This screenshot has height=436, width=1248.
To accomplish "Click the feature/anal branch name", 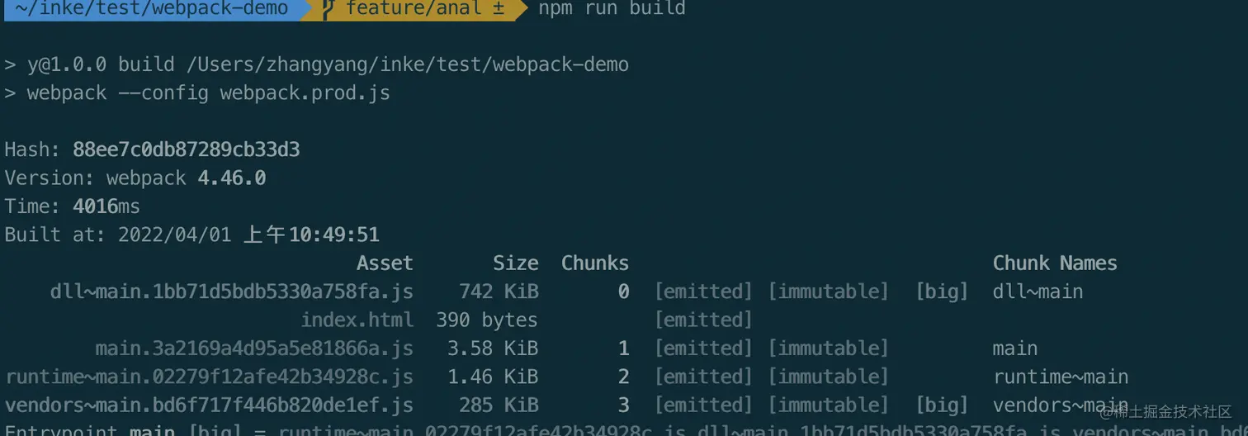I will pos(413,9).
